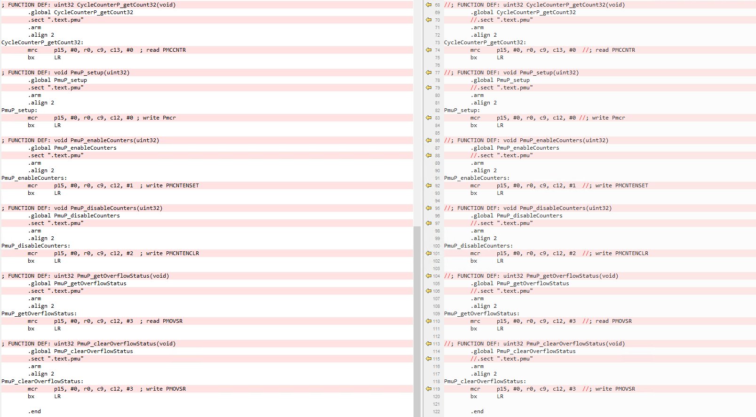756x417 pixels.
Task: Click right pane line 69 '.global CycleCounterP_getCount32'
Action: click(600, 12)
